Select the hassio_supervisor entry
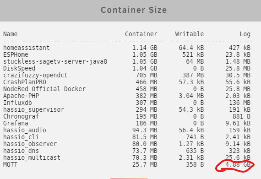261x179 pixels. click(x=33, y=109)
